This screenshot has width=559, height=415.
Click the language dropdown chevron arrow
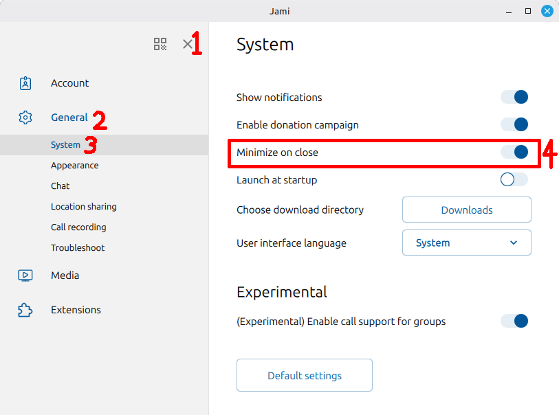pyautogui.click(x=514, y=243)
